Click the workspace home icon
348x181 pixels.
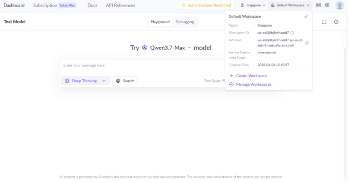click(x=273, y=5)
